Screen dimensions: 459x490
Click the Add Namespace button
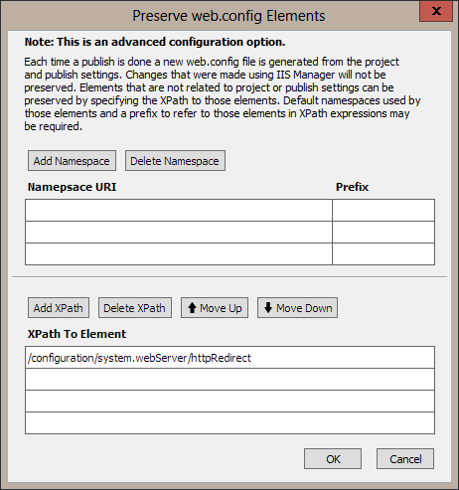(x=72, y=161)
